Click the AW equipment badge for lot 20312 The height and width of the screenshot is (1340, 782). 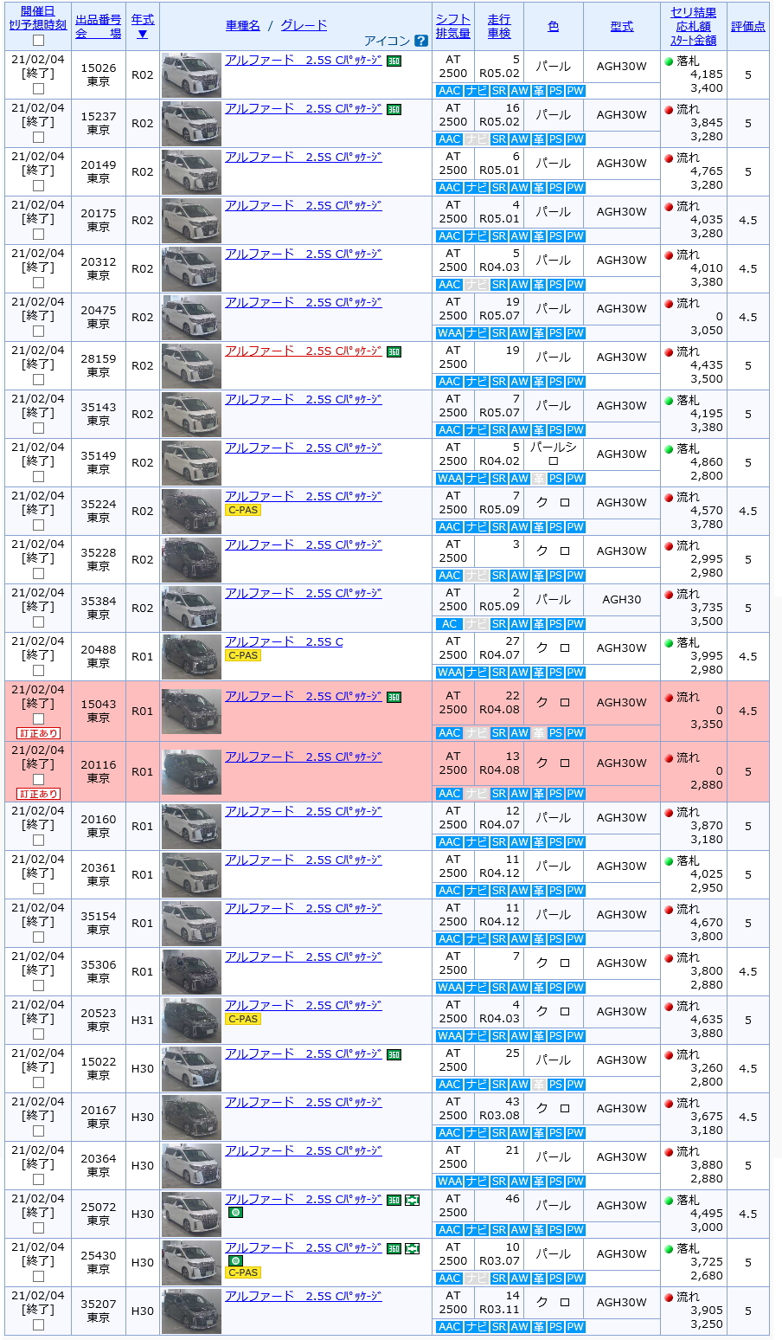coord(520,285)
